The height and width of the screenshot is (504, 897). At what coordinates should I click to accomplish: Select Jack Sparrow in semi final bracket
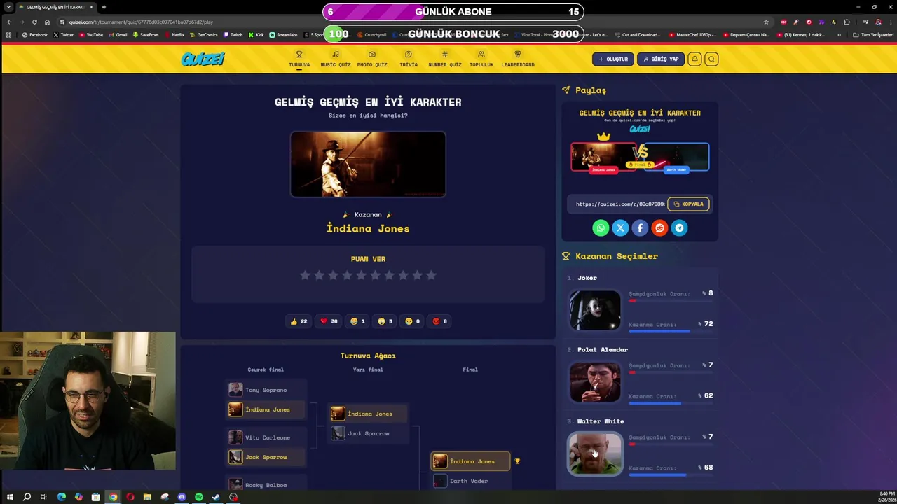point(368,433)
